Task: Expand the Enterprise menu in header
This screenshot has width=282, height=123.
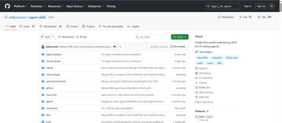Action: [96, 6]
